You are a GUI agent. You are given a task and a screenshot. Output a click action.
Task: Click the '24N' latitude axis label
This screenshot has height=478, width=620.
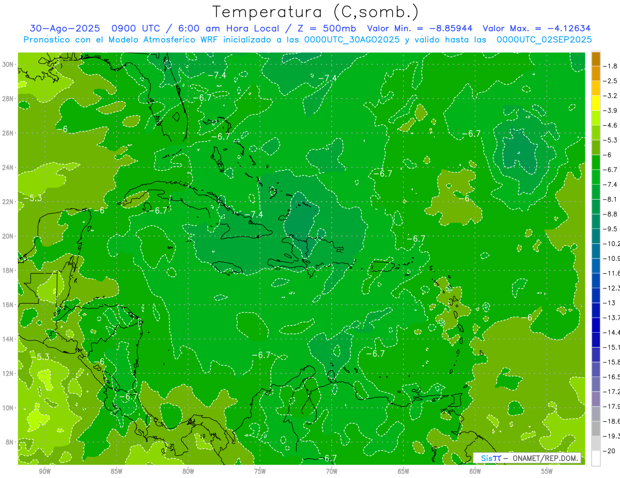[9, 168]
